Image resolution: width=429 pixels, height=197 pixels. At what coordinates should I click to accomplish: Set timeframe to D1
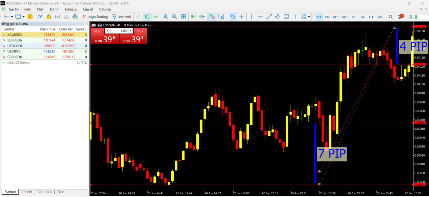(371, 17)
